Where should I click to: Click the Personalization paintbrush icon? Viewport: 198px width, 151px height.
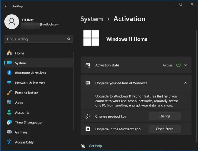[9, 93]
